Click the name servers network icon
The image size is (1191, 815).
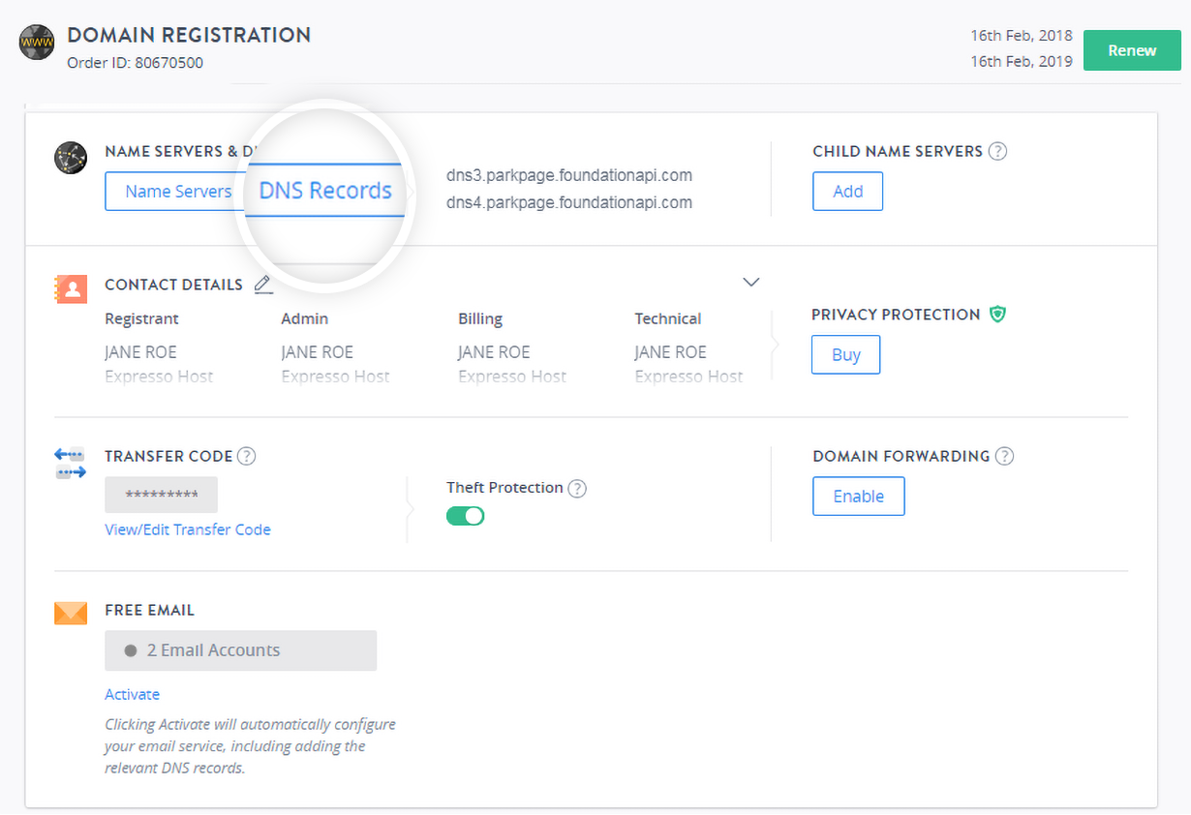pos(71,159)
